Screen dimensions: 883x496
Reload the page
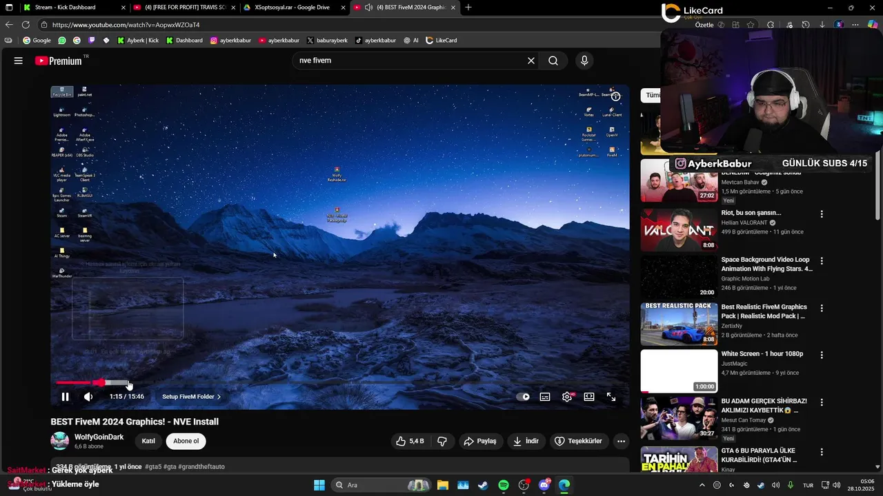[26, 25]
